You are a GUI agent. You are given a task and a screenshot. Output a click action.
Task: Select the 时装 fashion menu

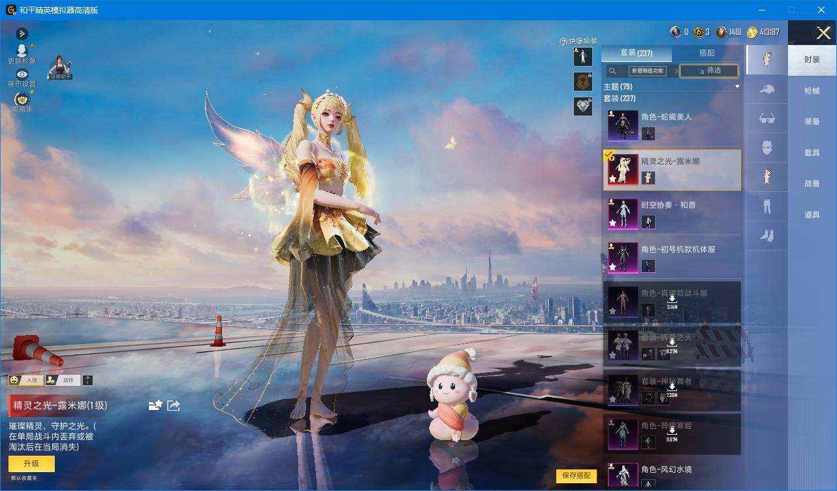pos(812,59)
